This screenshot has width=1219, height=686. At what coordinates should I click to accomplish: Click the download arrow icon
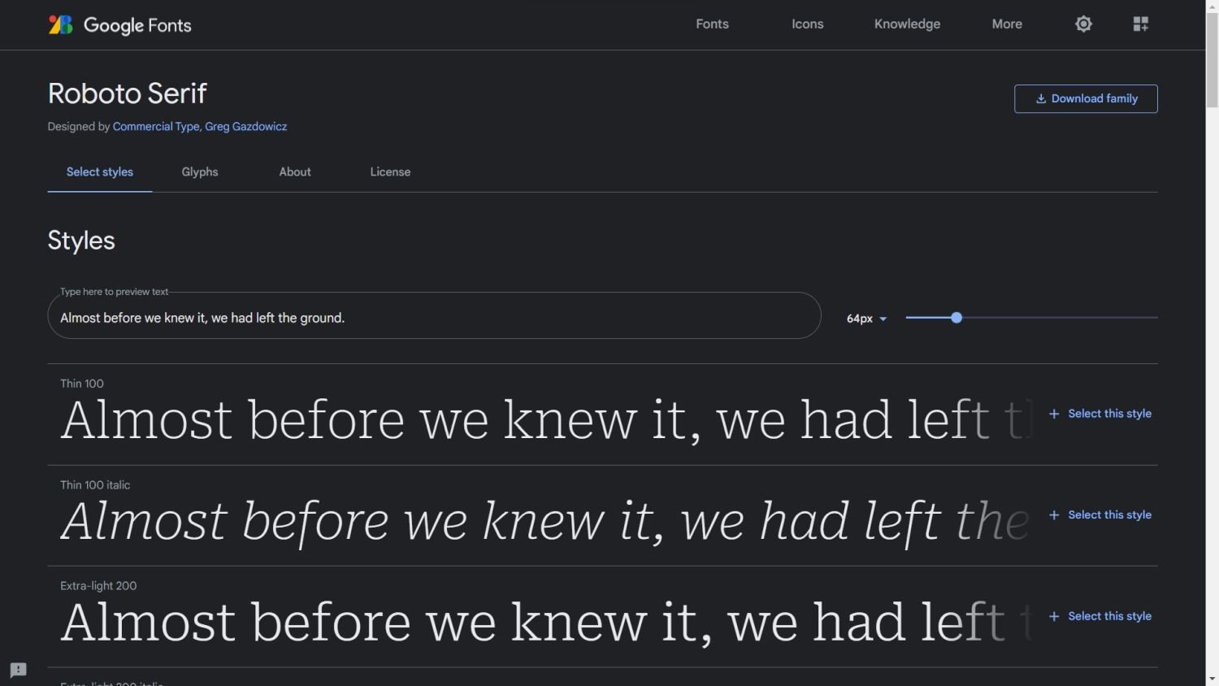(x=1040, y=99)
